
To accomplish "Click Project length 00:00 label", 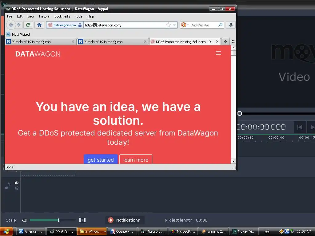I will [186, 220].
